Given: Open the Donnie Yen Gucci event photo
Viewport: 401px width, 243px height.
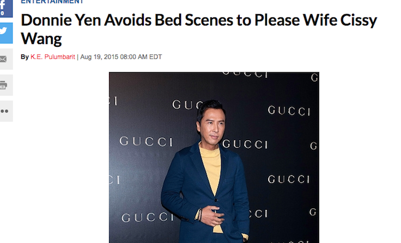Looking at the screenshot, I should [214, 158].
